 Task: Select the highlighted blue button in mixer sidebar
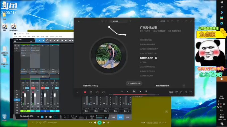pos(17,100)
